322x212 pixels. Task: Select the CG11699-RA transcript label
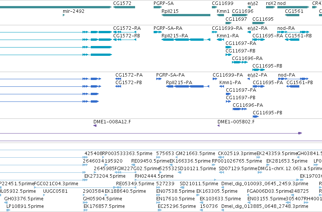[x=227, y=28]
